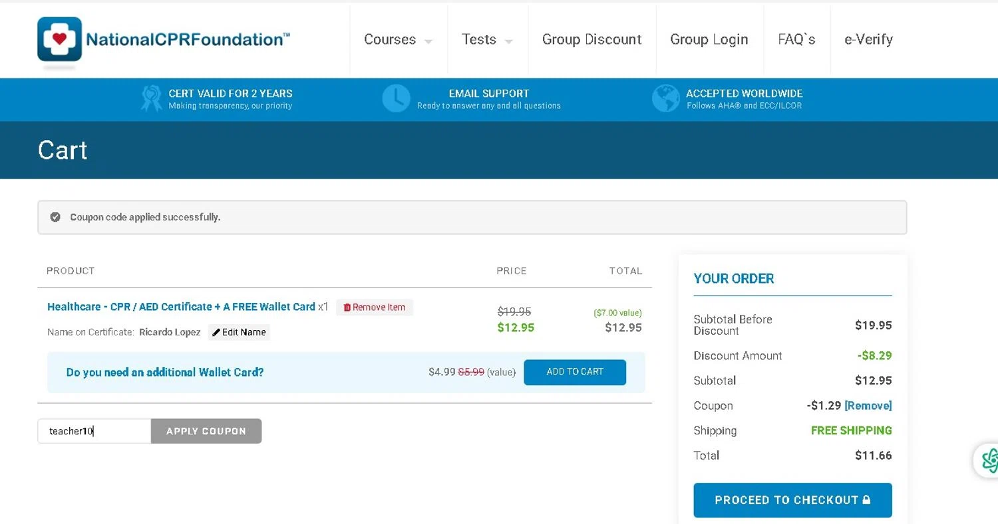Remove the applied coupon
Image resolution: width=998 pixels, height=524 pixels.
868,405
